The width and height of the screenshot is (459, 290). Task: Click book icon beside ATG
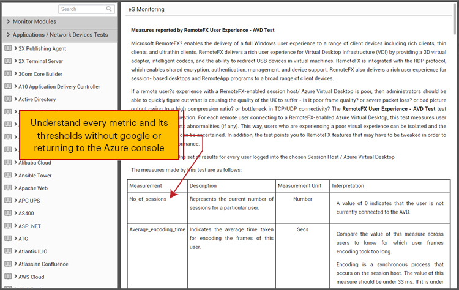tap(8, 238)
